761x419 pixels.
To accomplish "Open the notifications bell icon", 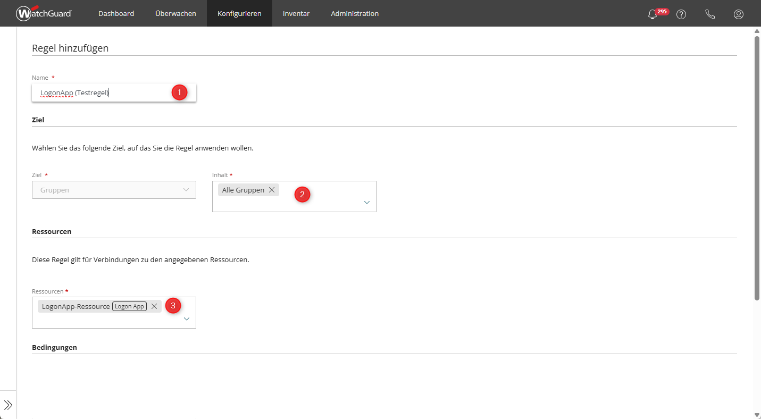I will tap(653, 14).
